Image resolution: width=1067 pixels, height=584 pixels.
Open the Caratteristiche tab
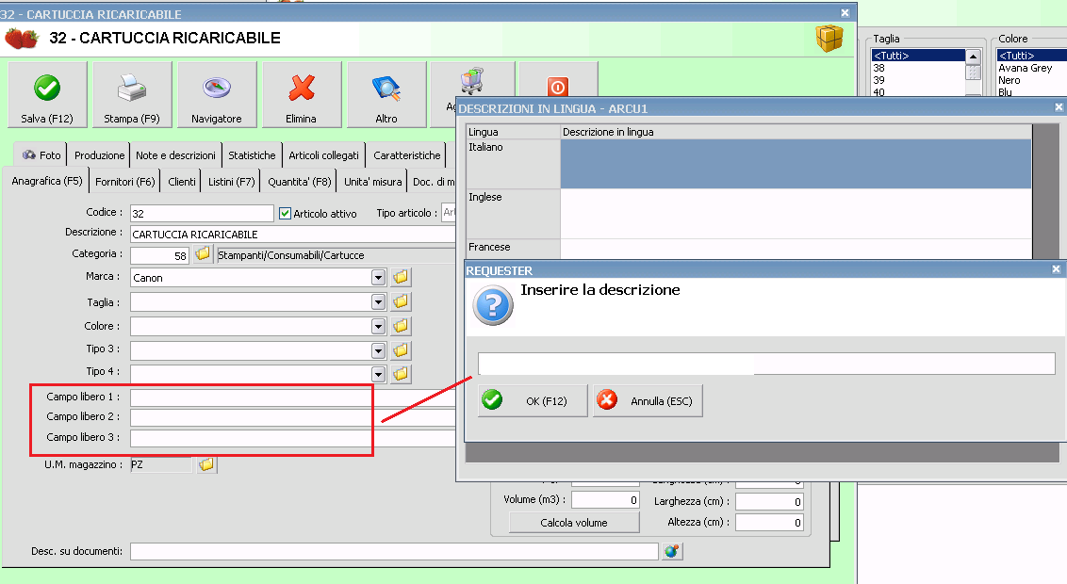(407, 155)
